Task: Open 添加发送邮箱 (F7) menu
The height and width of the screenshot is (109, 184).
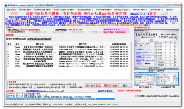Action: (x=85, y=10)
